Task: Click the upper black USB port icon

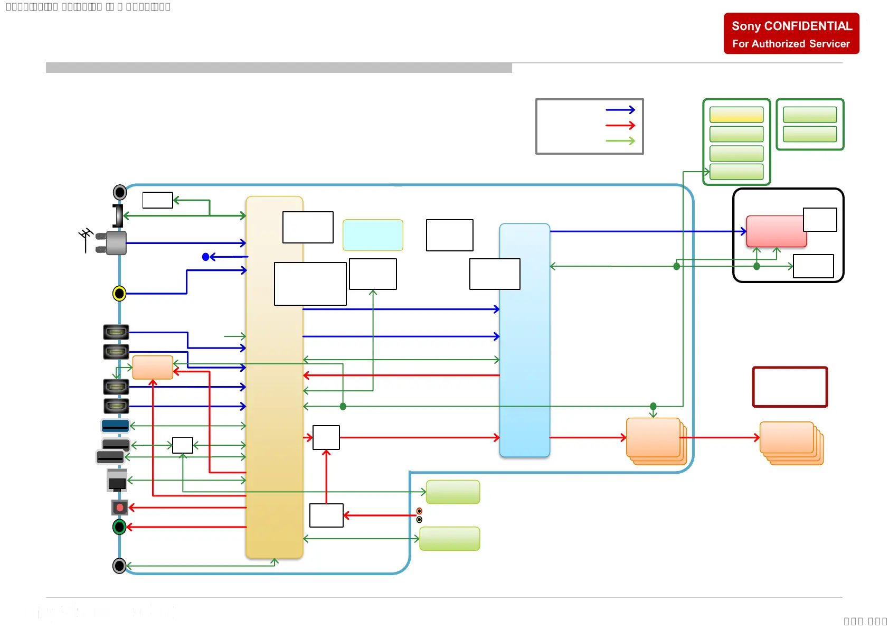Action: [x=116, y=444]
